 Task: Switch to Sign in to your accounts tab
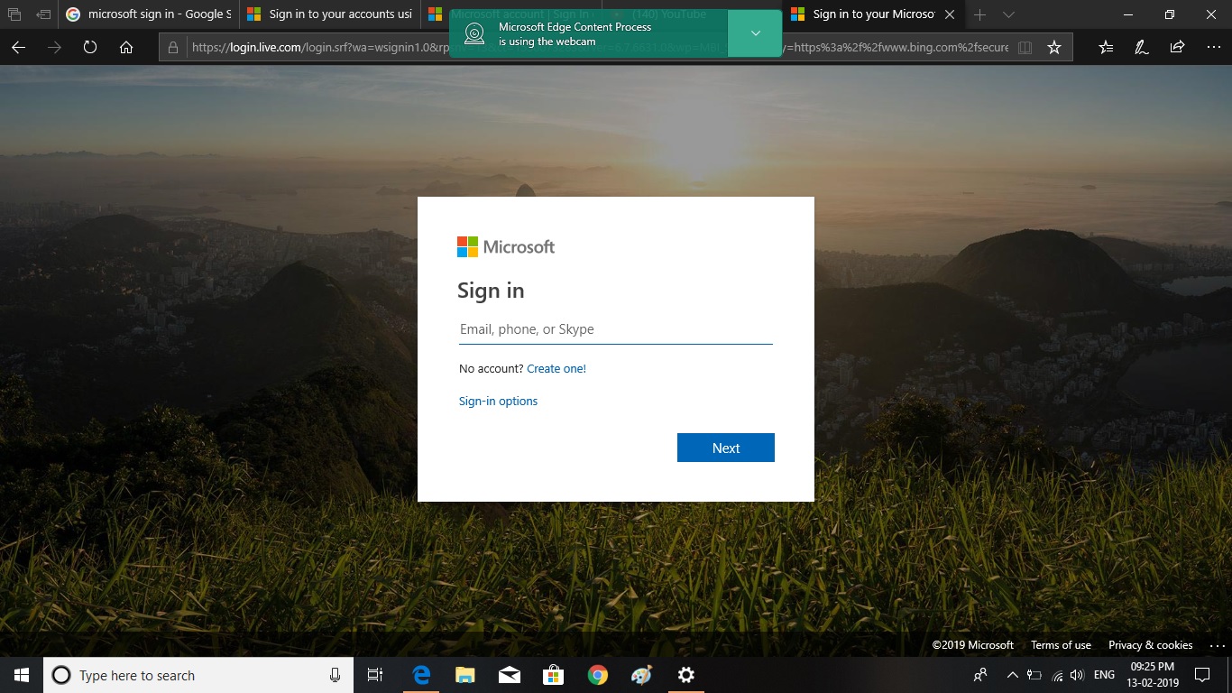click(x=330, y=14)
